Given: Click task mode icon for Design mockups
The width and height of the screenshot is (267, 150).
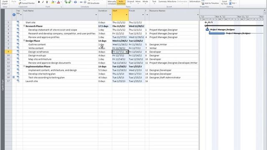Looking at the screenshot, I should pos(18,55).
